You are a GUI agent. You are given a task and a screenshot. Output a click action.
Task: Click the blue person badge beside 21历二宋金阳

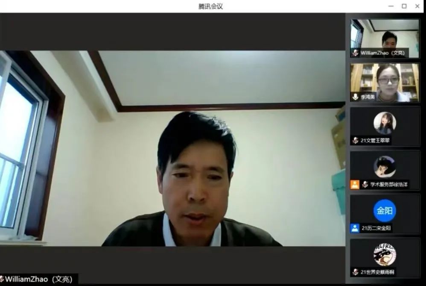(355, 228)
